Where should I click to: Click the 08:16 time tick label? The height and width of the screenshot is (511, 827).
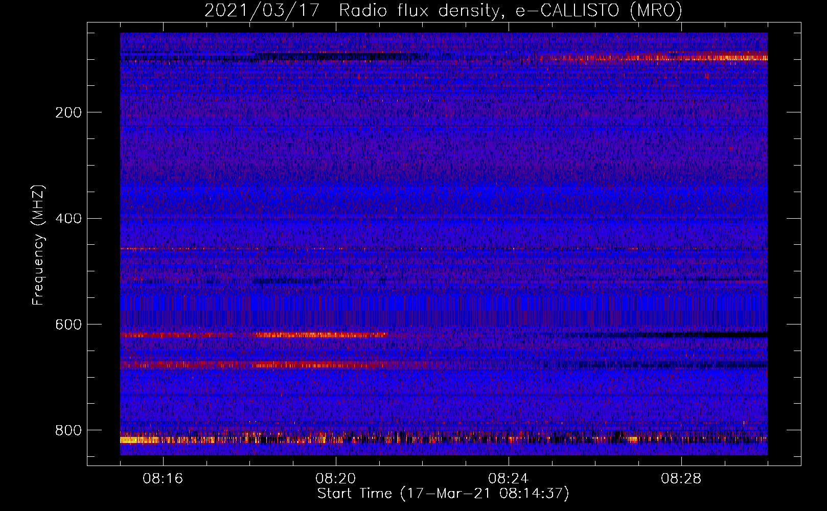(x=163, y=479)
